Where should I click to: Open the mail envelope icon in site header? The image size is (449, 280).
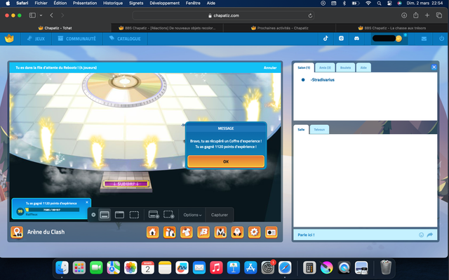coord(424,39)
